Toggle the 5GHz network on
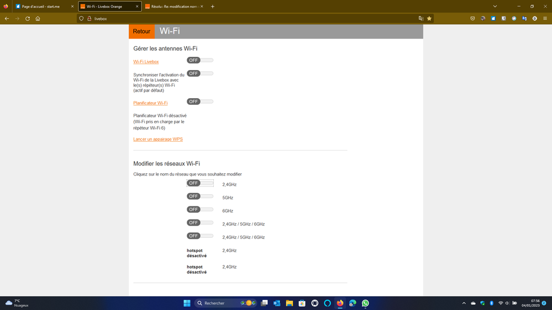The height and width of the screenshot is (310, 552). tap(199, 196)
